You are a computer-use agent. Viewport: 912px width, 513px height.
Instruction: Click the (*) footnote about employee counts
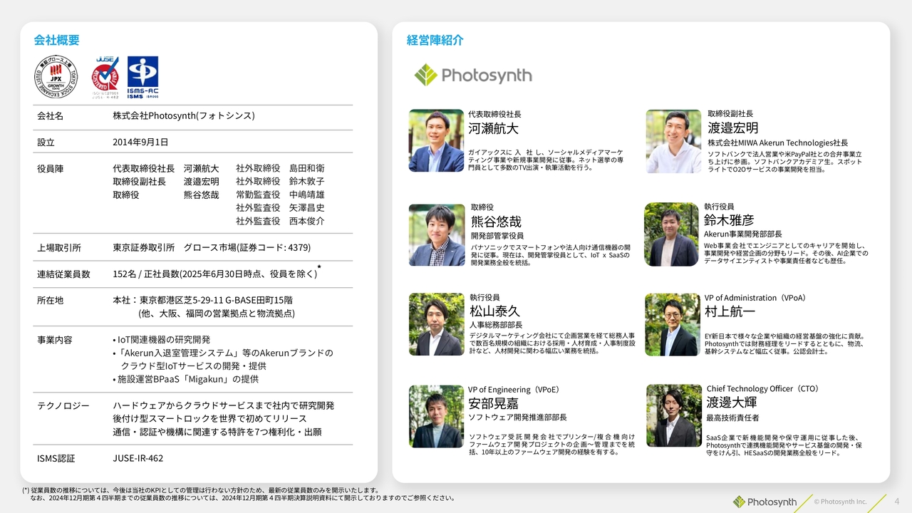click(x=239, y=494)
